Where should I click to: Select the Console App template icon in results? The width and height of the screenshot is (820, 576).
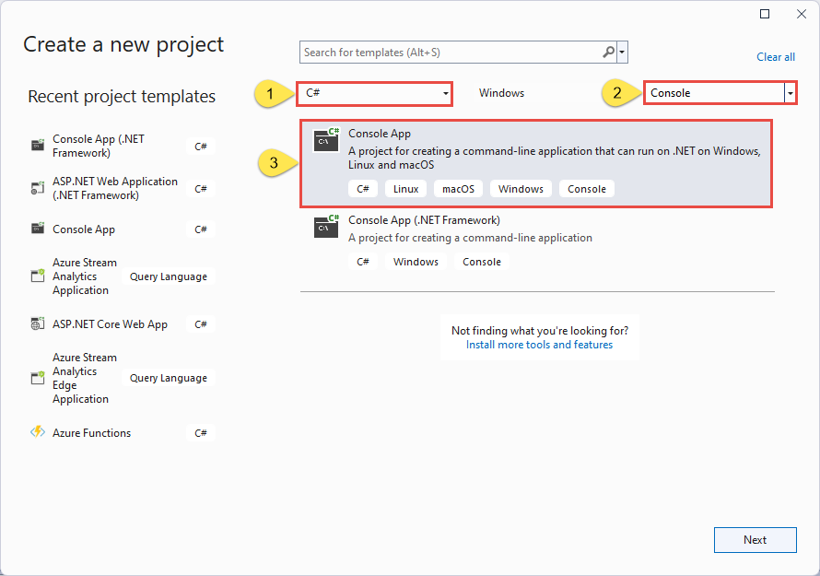coord(326,140)
